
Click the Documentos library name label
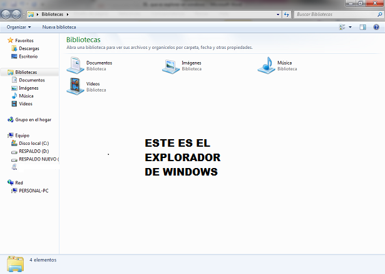[x=99, y=63]
